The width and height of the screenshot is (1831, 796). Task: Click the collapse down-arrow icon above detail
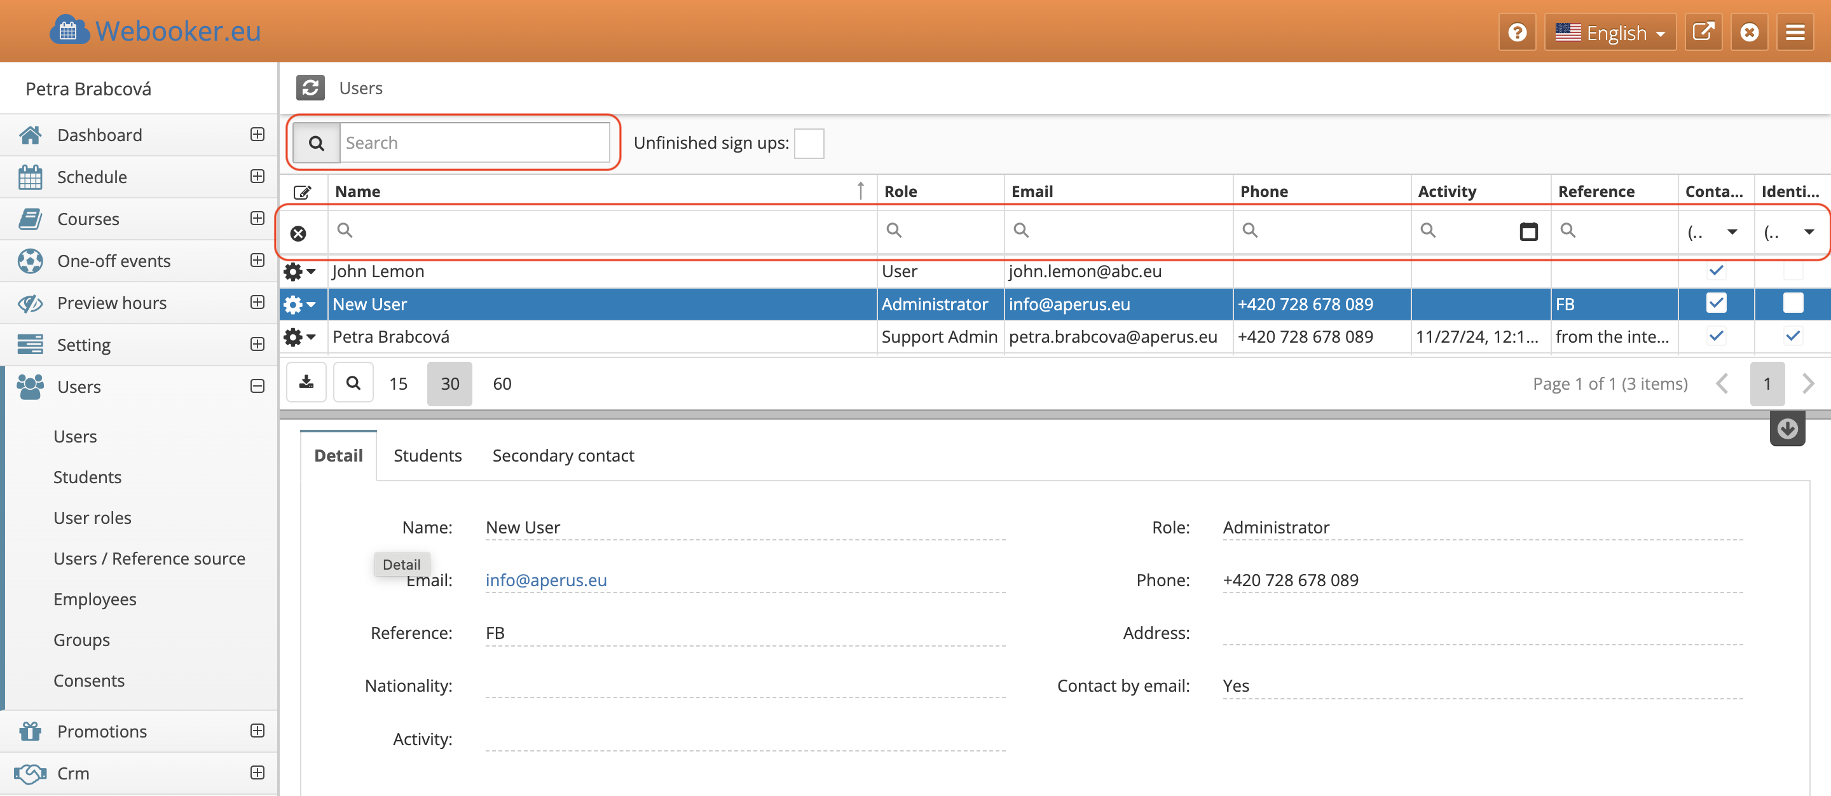click(1787, 429)
